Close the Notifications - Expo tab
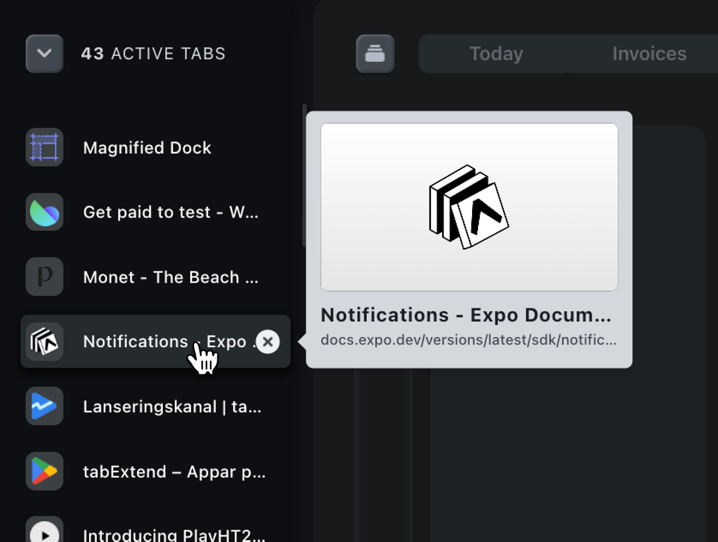 pos(268,342)
